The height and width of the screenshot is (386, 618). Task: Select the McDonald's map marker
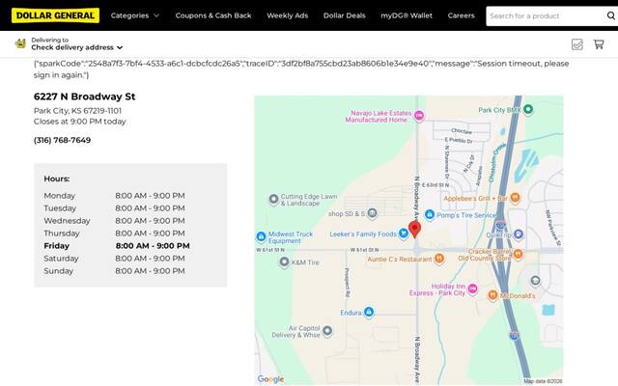[492, 295]
